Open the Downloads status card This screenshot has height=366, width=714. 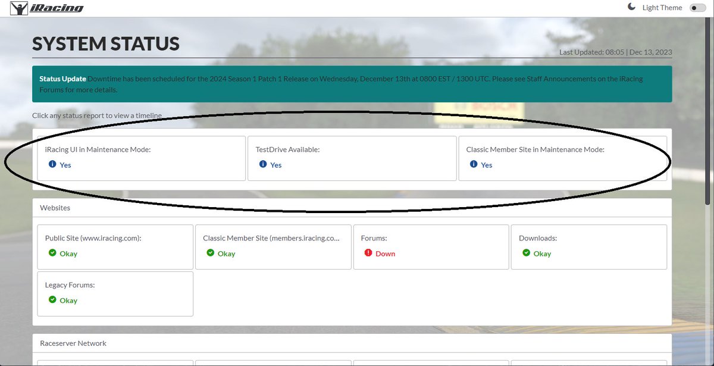coord(589,247)
